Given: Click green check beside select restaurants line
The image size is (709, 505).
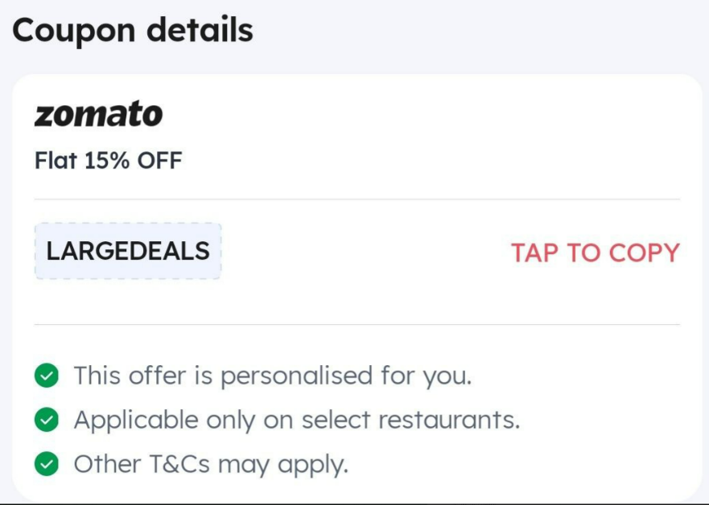Looking at the screenshot, I should 46,420.
